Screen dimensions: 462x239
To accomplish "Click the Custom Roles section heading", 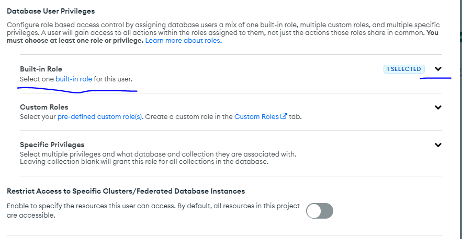I will coord(44,107).
